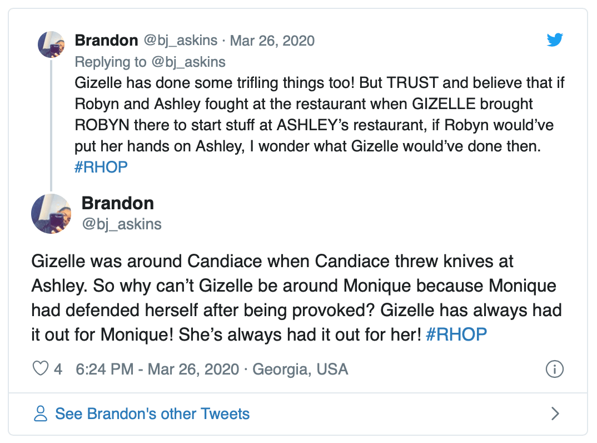Like the tweet with the heart icon

click(x=41, y=368)
